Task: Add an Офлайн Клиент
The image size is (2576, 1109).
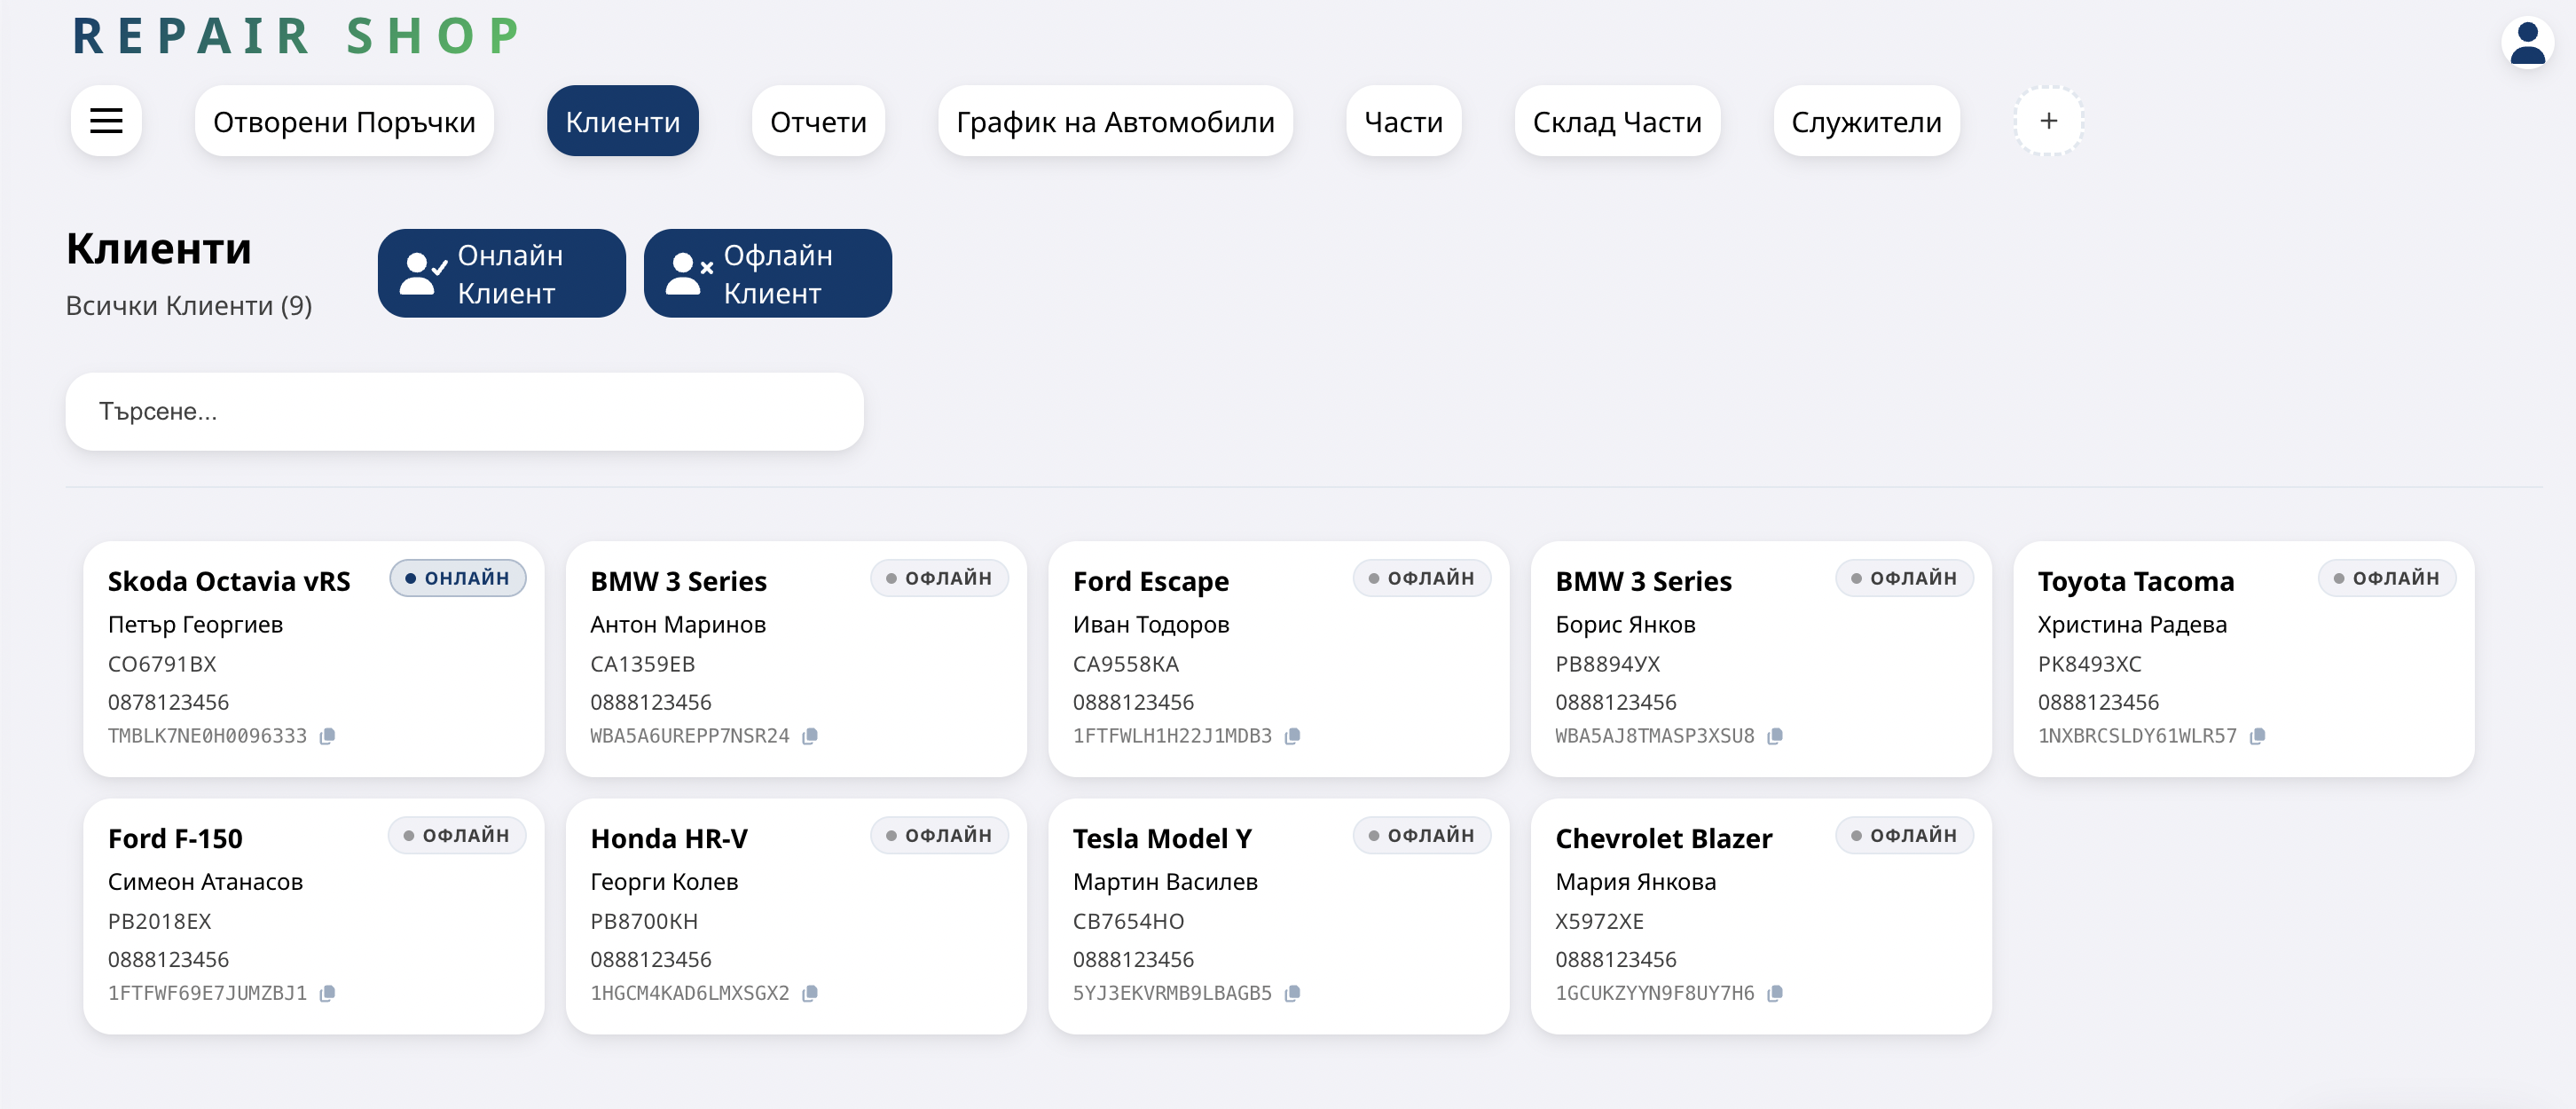Action: (767, 274)
